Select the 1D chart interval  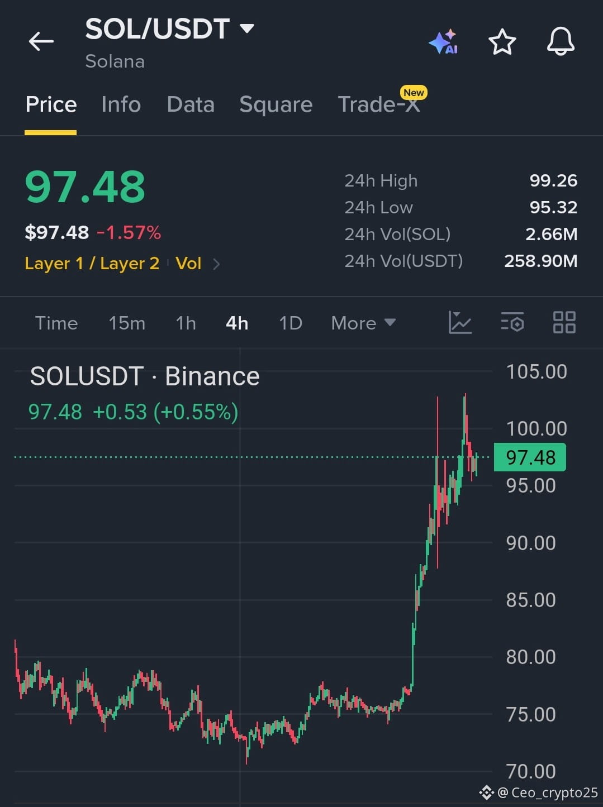pyautogui.click(x=291, y=323)
